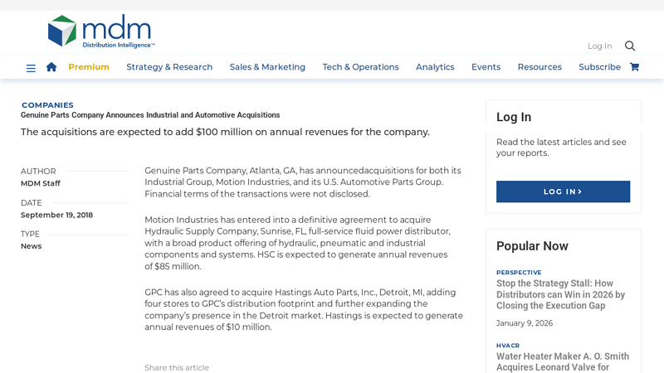Click the subtitle about $100 million revenues
This screenshot has width=664, height=373.
(225, 132)
